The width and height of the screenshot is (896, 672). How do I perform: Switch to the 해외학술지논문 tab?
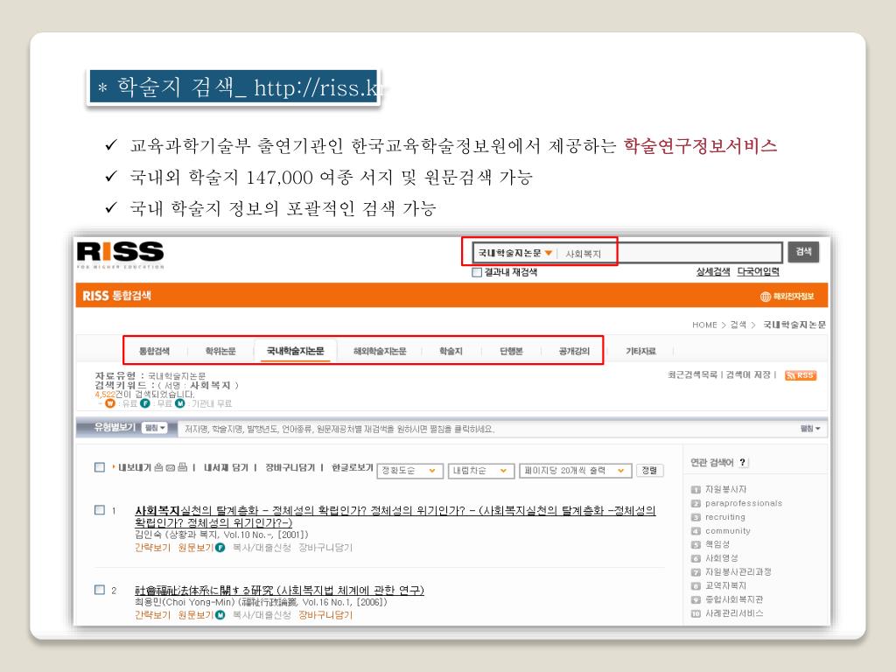point(380,351)
